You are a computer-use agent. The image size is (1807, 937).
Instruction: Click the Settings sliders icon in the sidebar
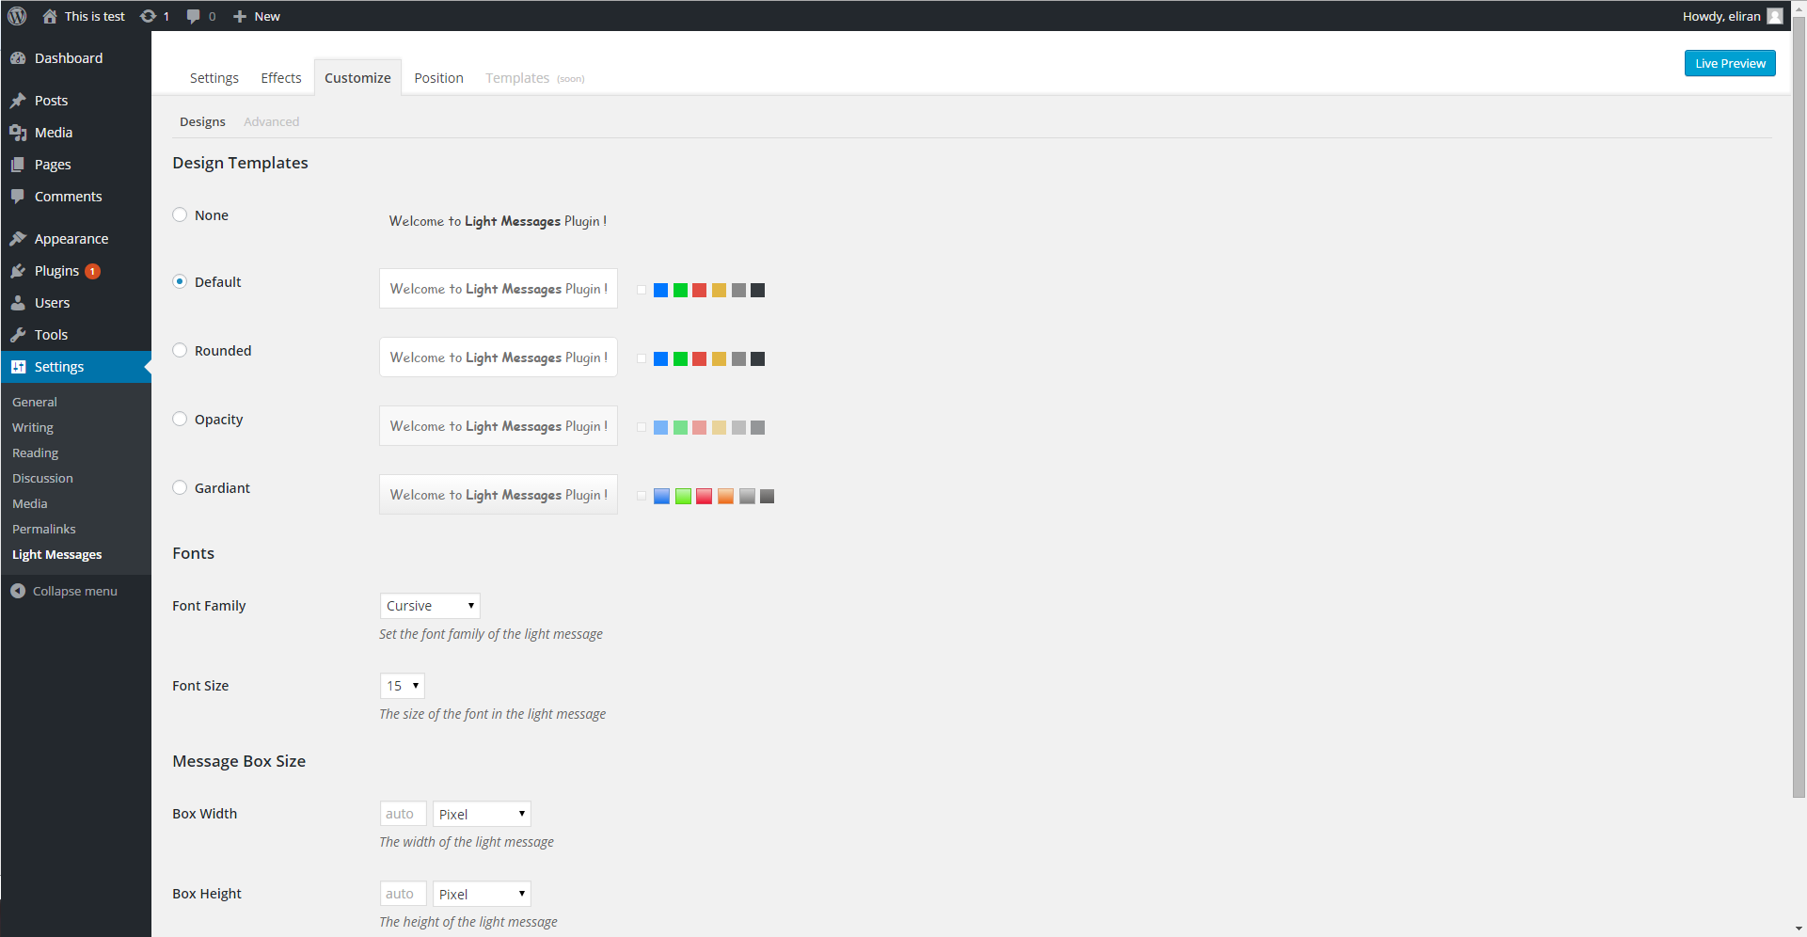(x=18, y=367)
